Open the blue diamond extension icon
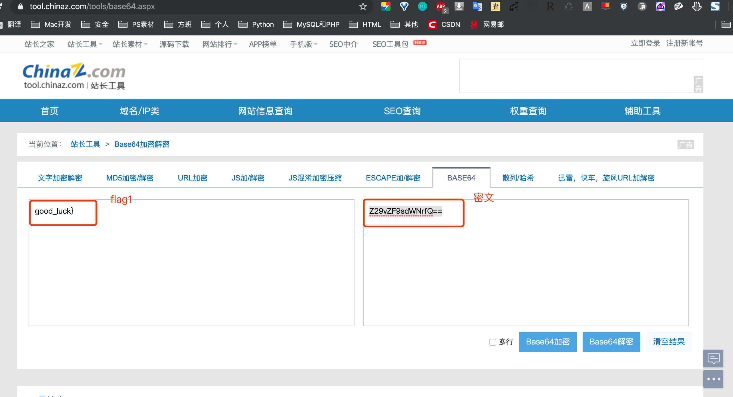 pos(404,6)
